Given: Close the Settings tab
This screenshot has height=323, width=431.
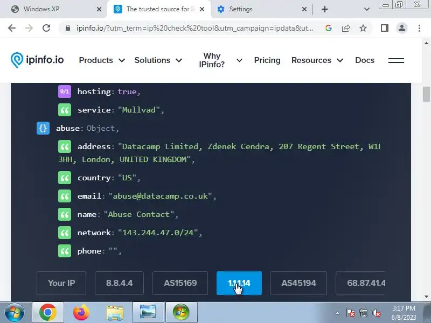Looking at the screenshot, I should pyautogui.click(x=304, y=9).
